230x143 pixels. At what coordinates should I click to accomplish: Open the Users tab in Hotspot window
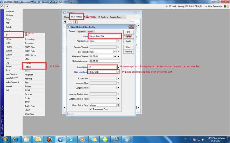pyautogui.click(x=66, y=17)
